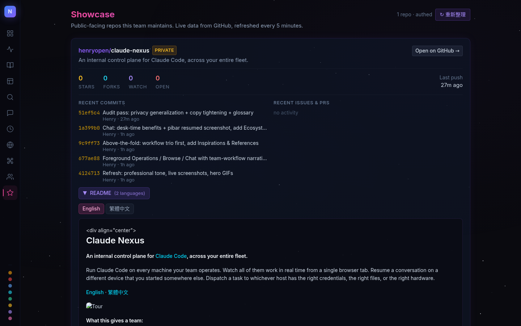Click the 重新整理 refresh button
The image size is (521, 326).
(453, 14)
